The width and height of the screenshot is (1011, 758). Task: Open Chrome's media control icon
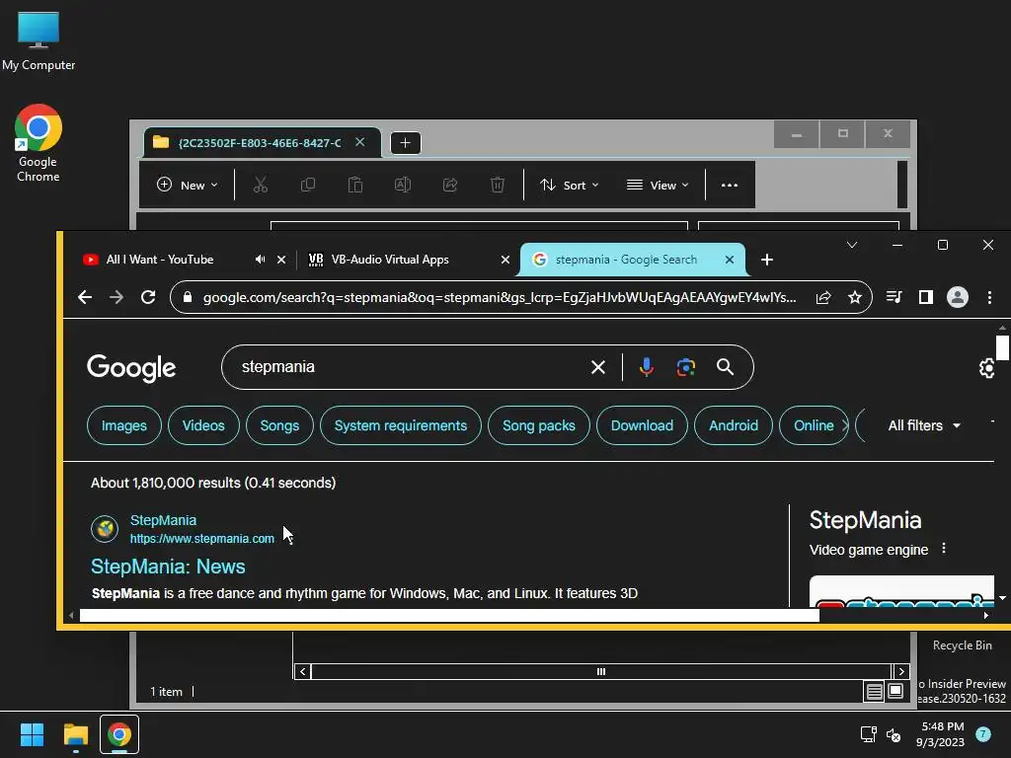click(894, 297)
